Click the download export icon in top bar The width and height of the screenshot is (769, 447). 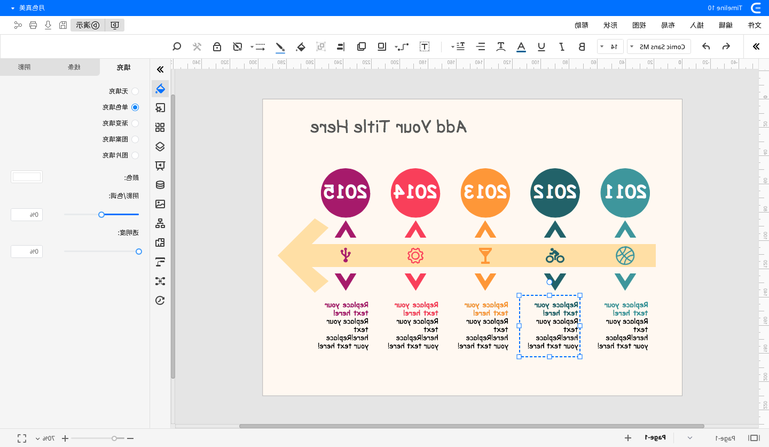48,25
